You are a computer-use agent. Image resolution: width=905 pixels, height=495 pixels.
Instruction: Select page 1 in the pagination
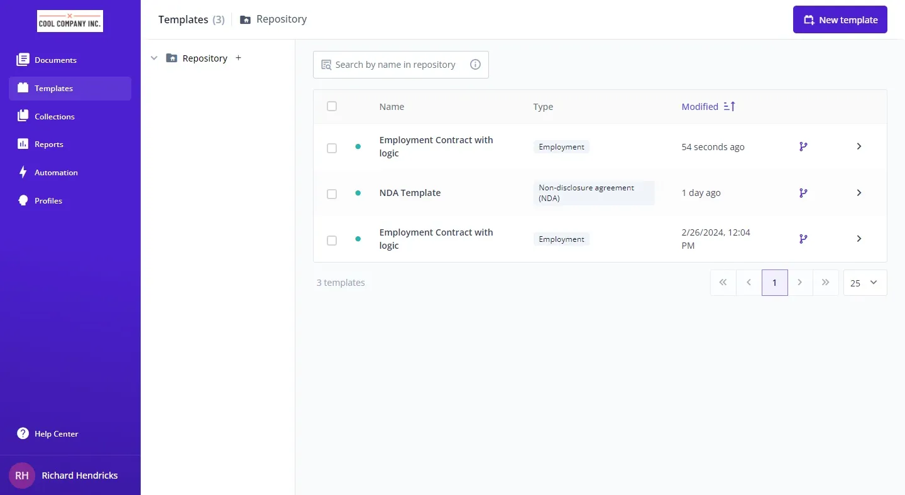pos(774,283)
